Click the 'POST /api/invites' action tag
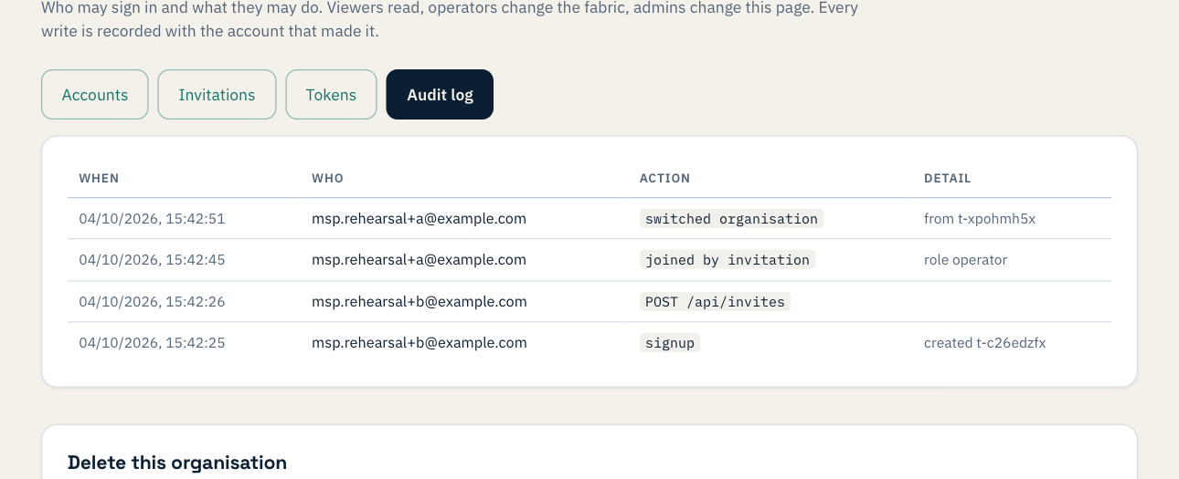 click(715, 302)
